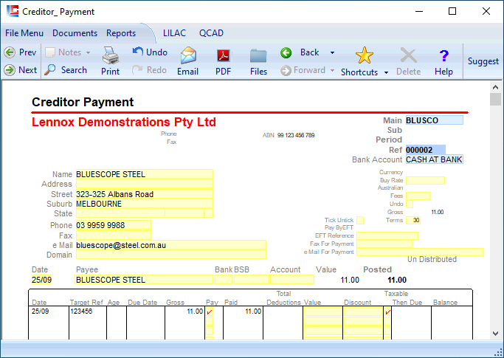Click the Buy Rate field
This screenshot has width=504, height=358.
425,180
